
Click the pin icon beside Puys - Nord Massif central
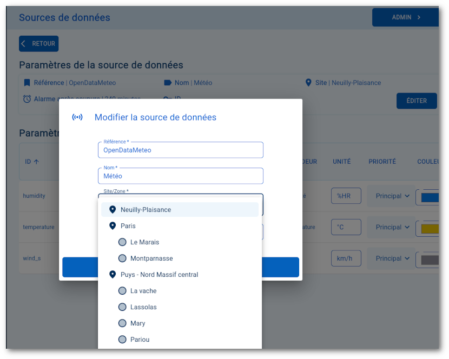coord(112,274)
